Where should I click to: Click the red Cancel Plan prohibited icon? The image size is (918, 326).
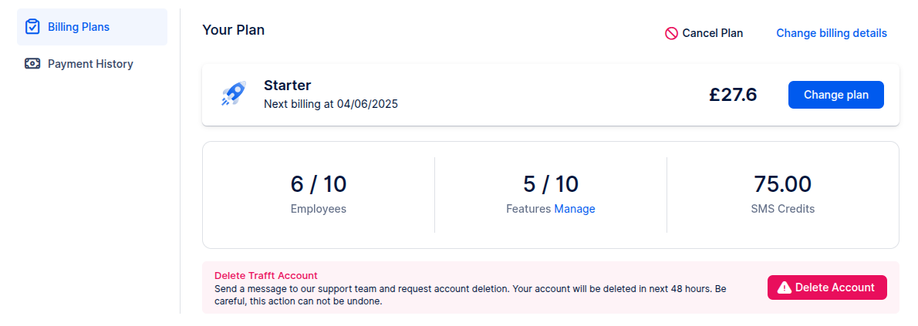(x=671, y=33)
